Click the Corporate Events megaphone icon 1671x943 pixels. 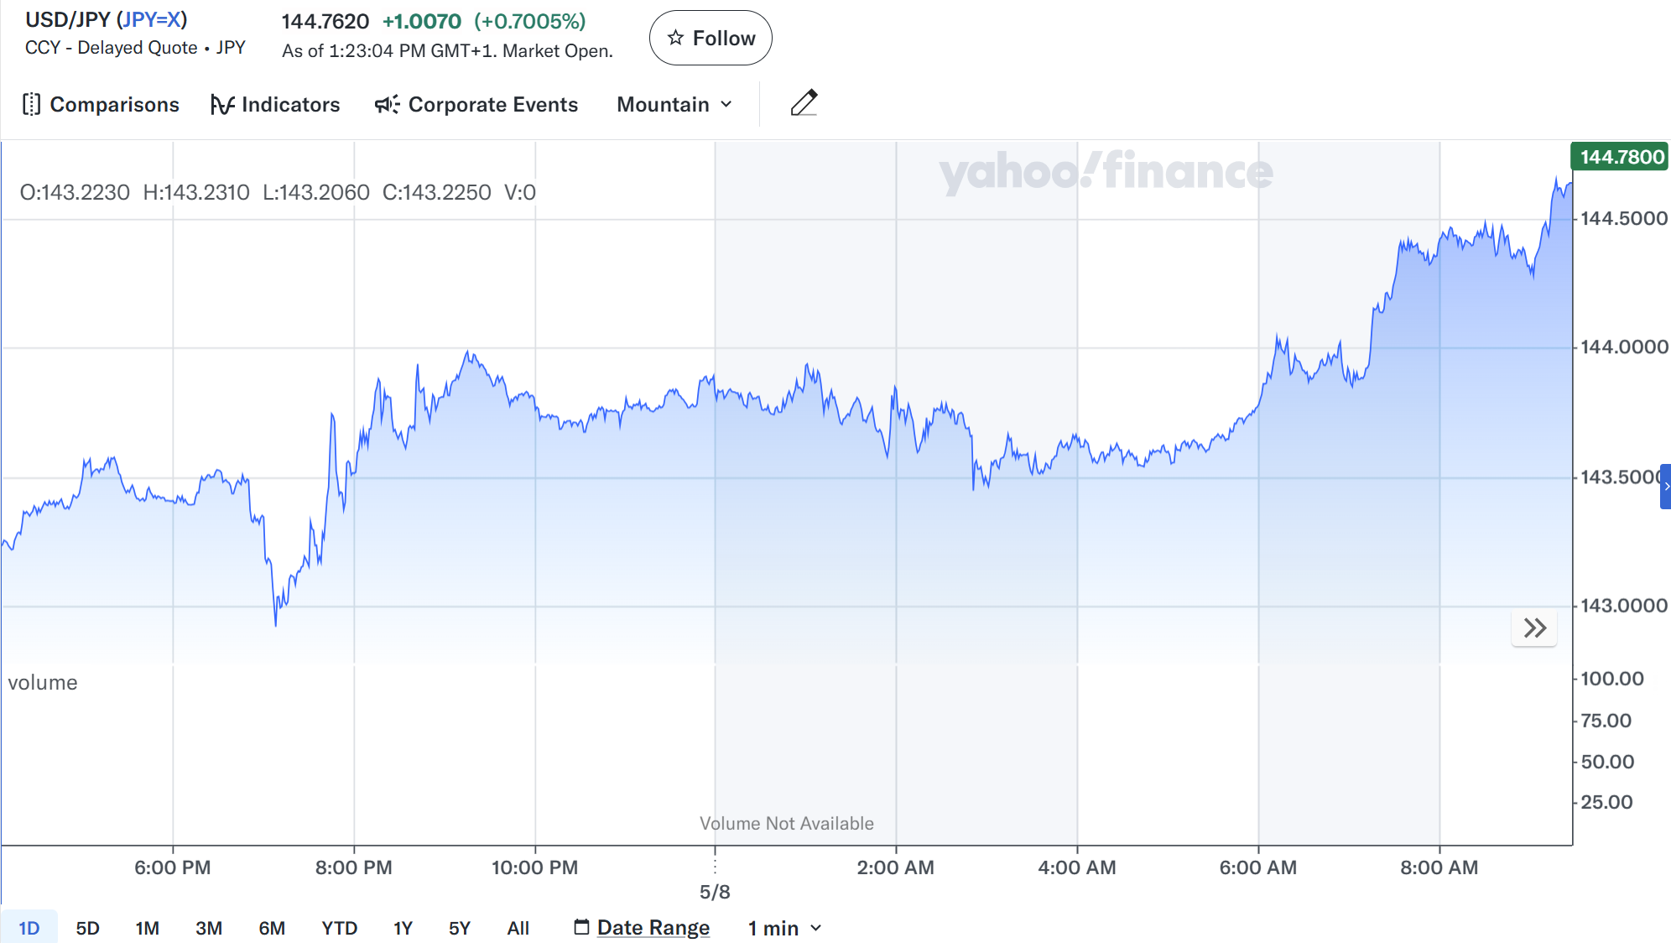coord(387,104)
